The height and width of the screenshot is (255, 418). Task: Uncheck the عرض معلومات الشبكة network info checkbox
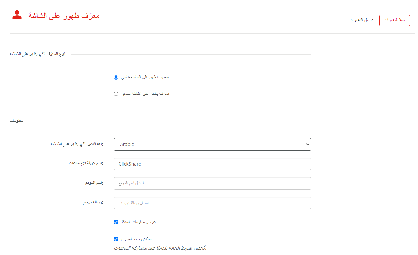pos(116,222)
